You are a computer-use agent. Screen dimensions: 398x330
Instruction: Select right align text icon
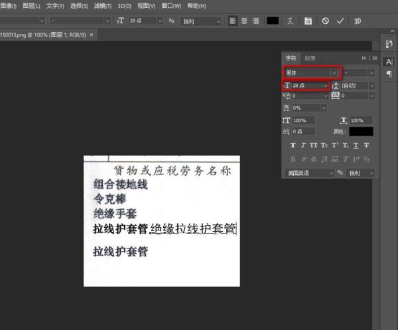point(255,21)
